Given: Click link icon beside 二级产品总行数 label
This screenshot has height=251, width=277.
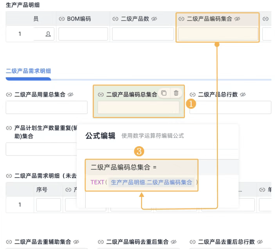Looking at the screenshot, I should [193, 95].
